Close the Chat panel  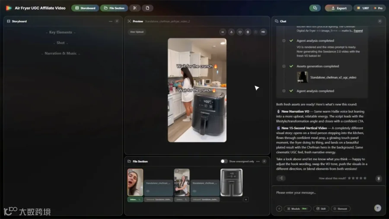click(380, 21)
